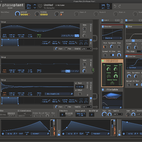Click play icon of second LFO

[x=63, y=134]
